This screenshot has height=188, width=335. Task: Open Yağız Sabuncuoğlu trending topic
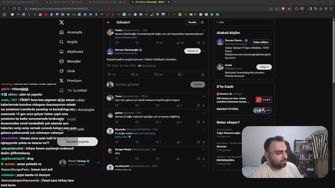[x=228, y=133]
